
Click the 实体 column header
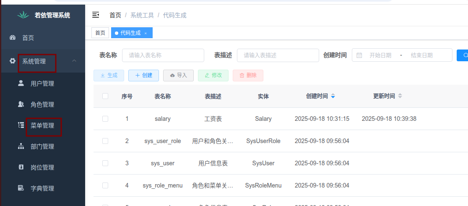tap(263, 96)
